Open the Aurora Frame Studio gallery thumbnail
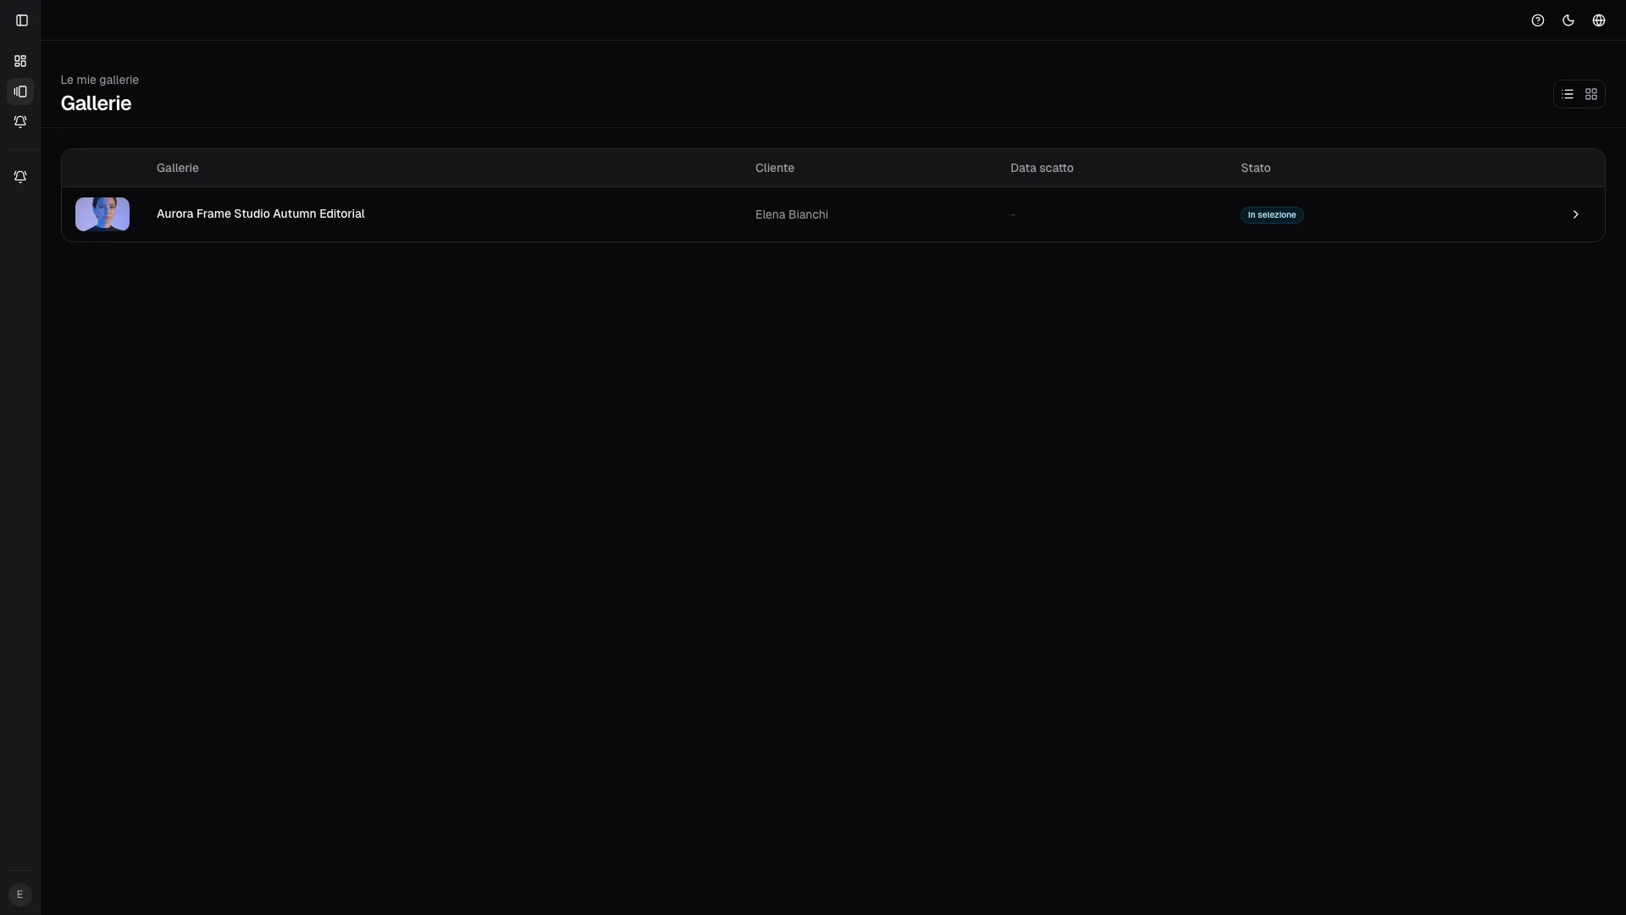The width and height of the screenshot is (1626, 915). 102,214
